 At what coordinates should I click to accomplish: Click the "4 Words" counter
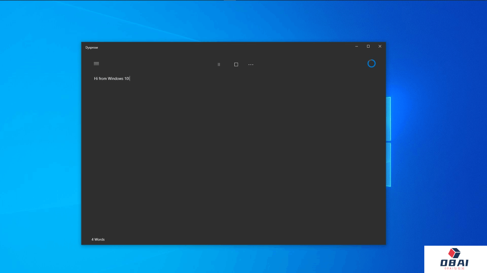coord(98,240)
